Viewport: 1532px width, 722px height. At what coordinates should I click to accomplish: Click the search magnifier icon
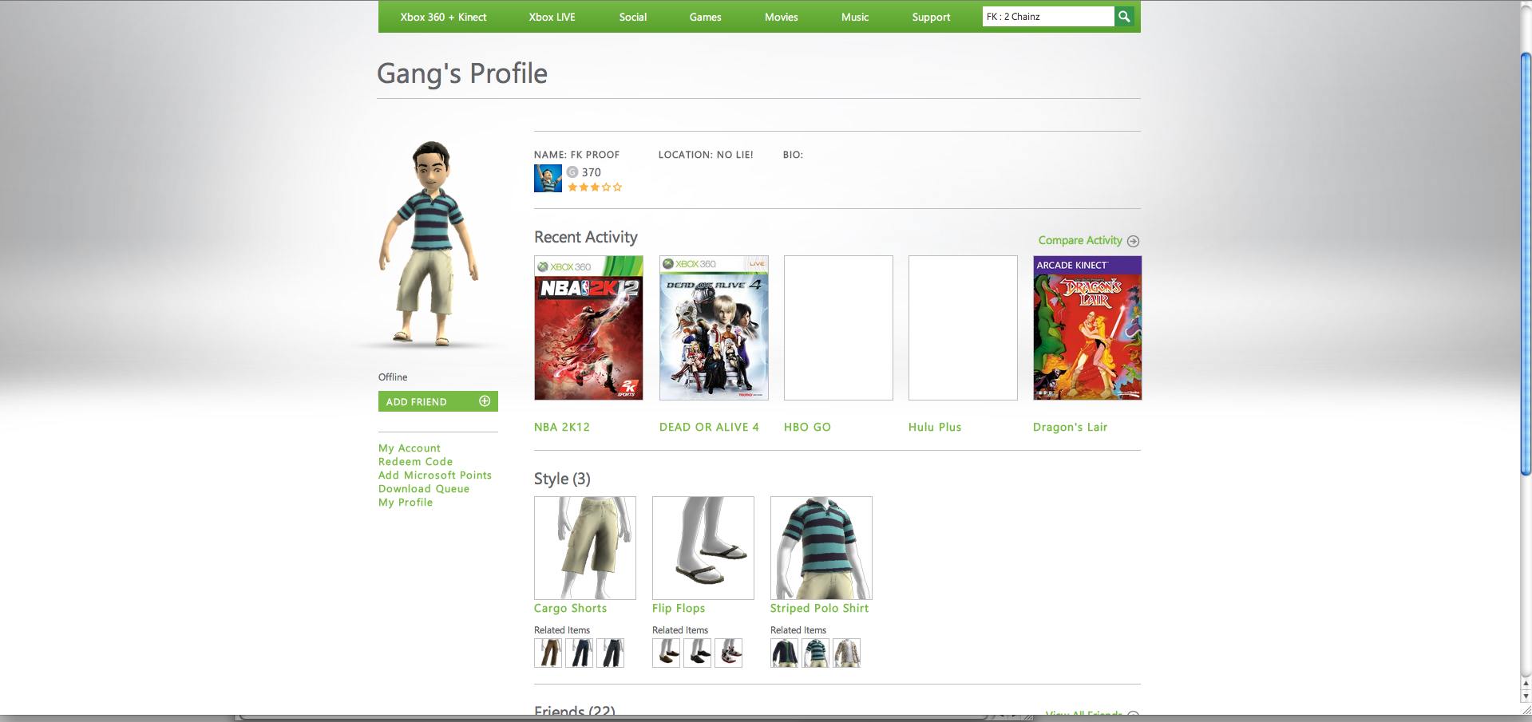1124,17
